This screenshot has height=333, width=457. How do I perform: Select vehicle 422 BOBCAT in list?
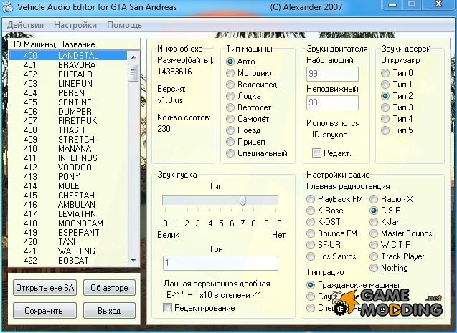(68, 260)
